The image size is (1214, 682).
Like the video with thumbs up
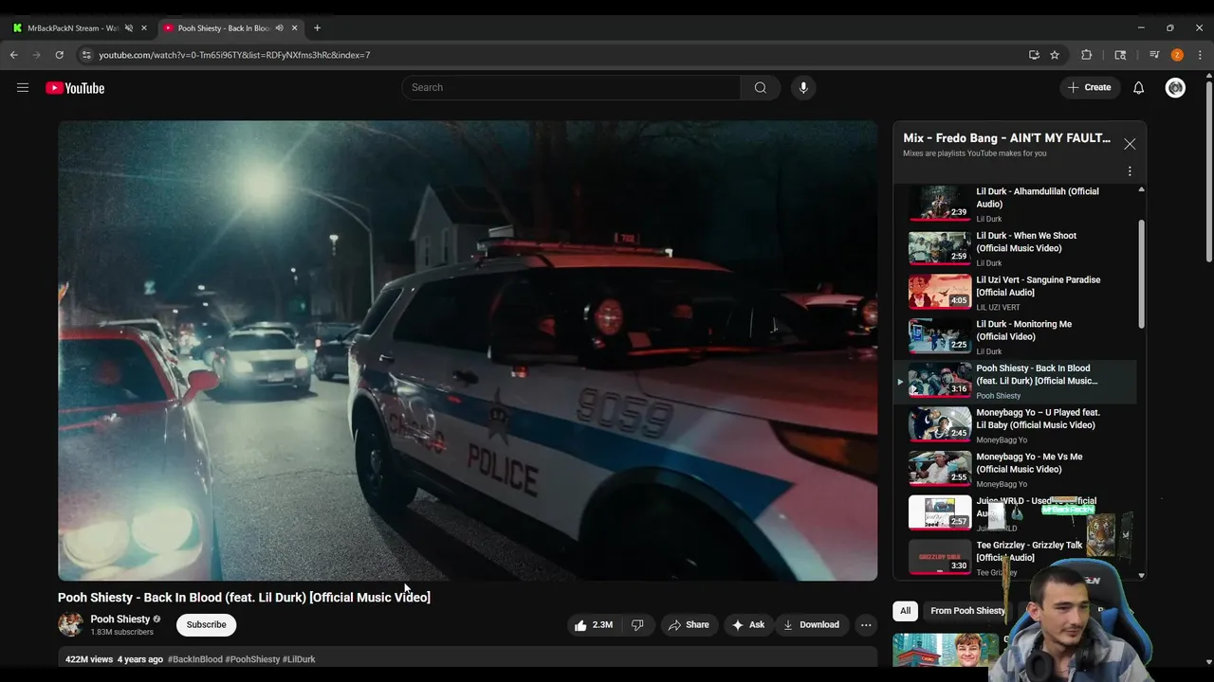[x=594, y=625]
